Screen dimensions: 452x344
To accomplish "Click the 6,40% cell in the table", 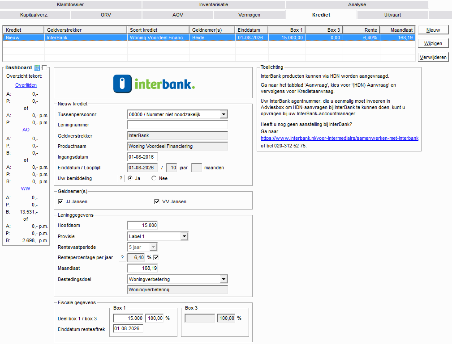I will point(361,38).
